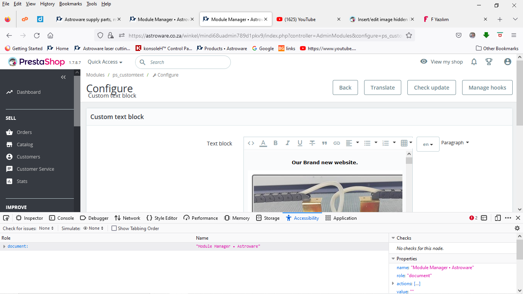Open the trophy merchant expertise icon

coord(489,62)
